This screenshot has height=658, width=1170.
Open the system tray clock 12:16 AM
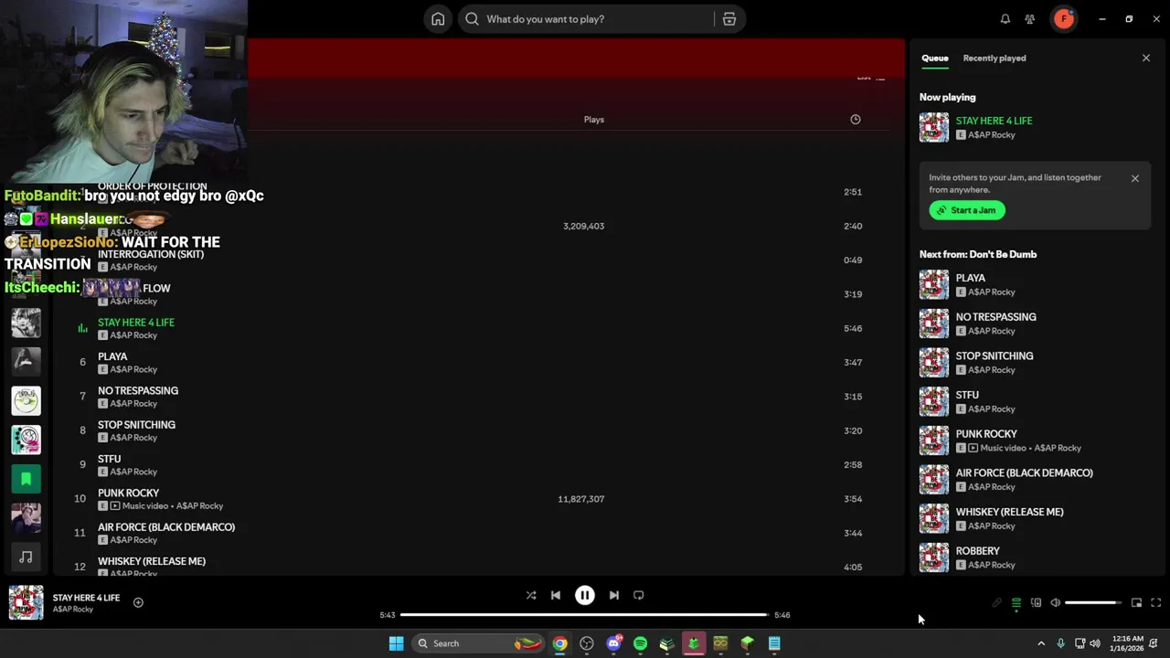tap(1127, 643)
